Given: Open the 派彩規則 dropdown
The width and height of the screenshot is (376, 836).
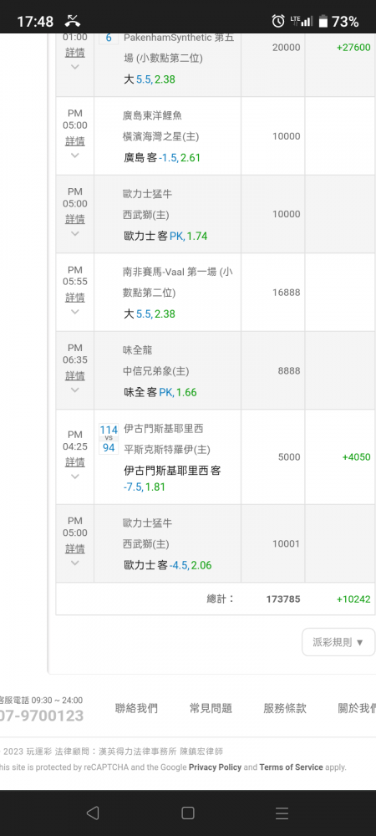Looking at the screenshot, I should coord(338,642).
